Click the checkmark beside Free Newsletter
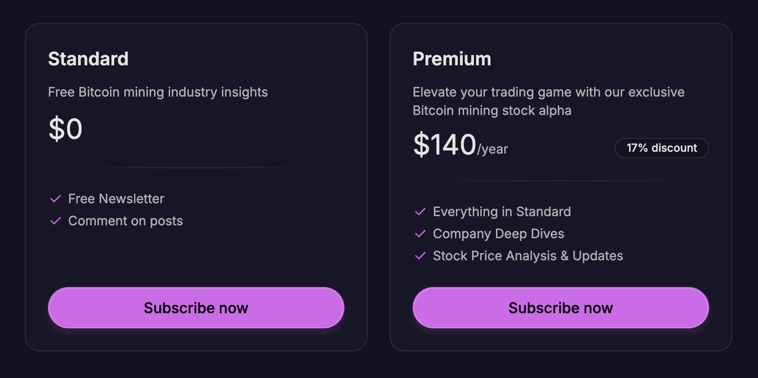The width and height of the screenshot is (758, 378). point(56,199)
